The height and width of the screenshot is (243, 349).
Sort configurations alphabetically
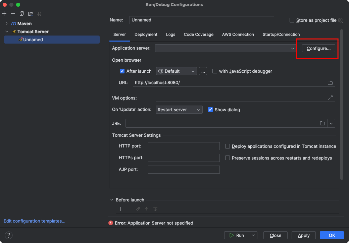pyautogui.click(x=39, y=14)
